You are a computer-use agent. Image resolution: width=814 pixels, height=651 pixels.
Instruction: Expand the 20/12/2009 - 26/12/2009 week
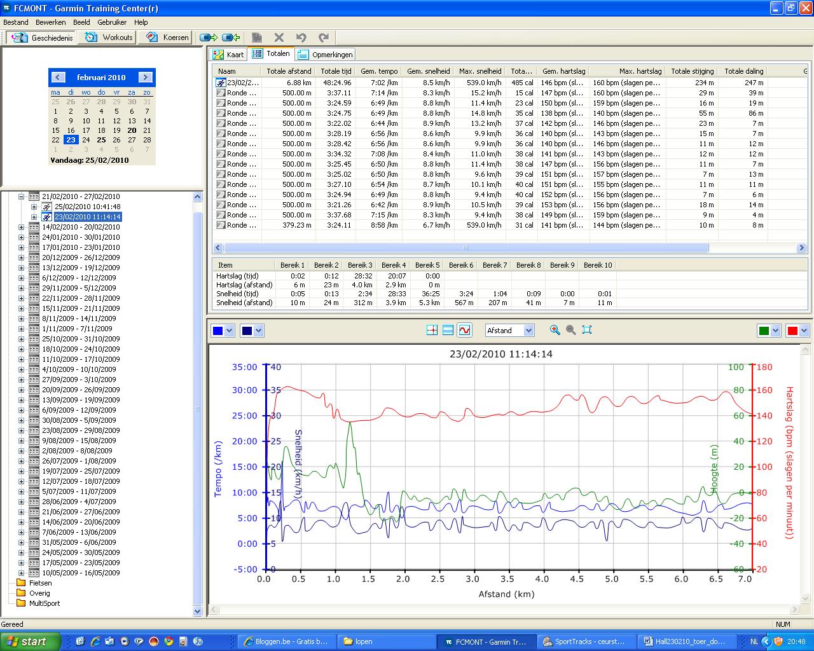pyautogui.click(x=21, y=257)
